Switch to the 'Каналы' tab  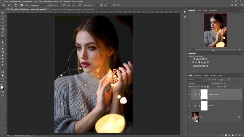click(206, 75)
